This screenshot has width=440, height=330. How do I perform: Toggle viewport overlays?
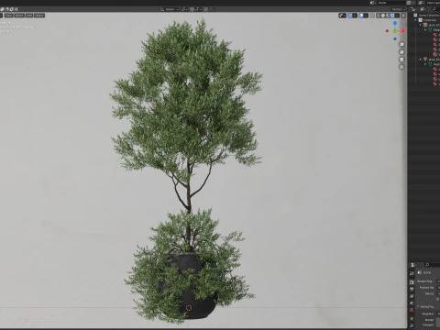[x=361, y=16]
